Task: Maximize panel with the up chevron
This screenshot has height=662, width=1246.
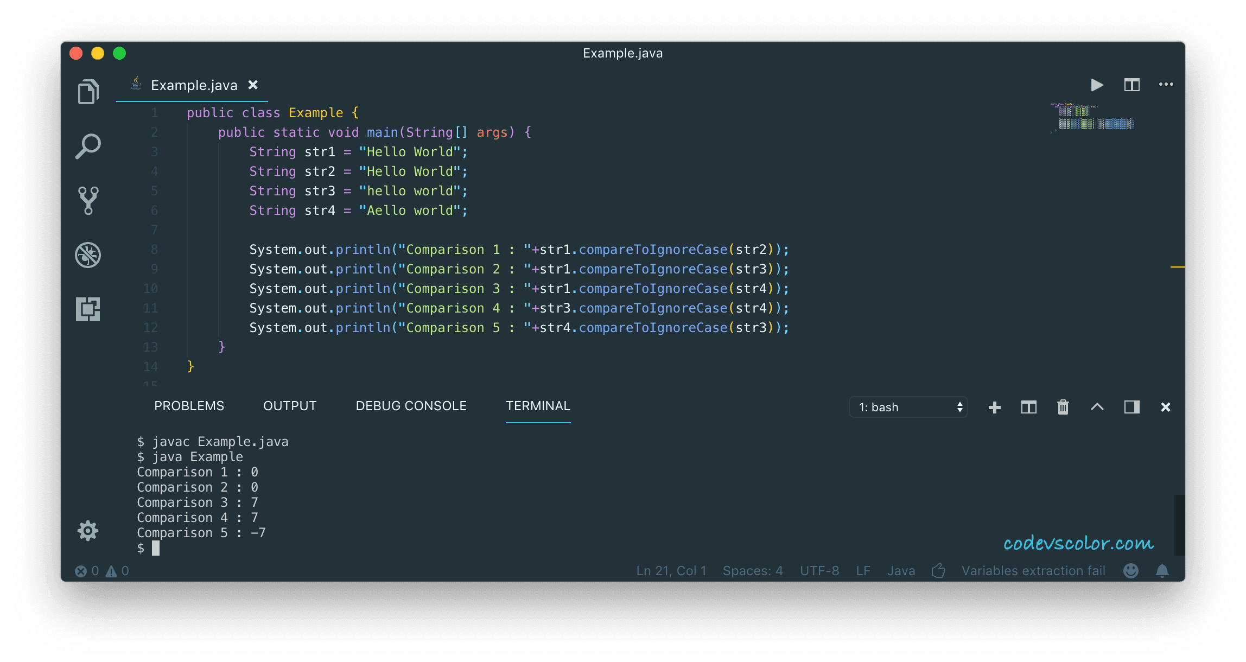Action: click(1097, 407)
